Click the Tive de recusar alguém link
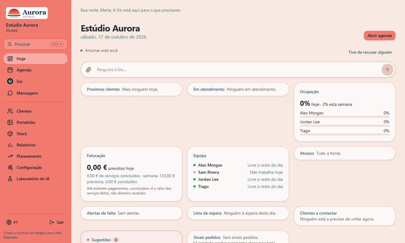This screenshot has width=405, height=243. pyautogui.click(x=370, y=52)
